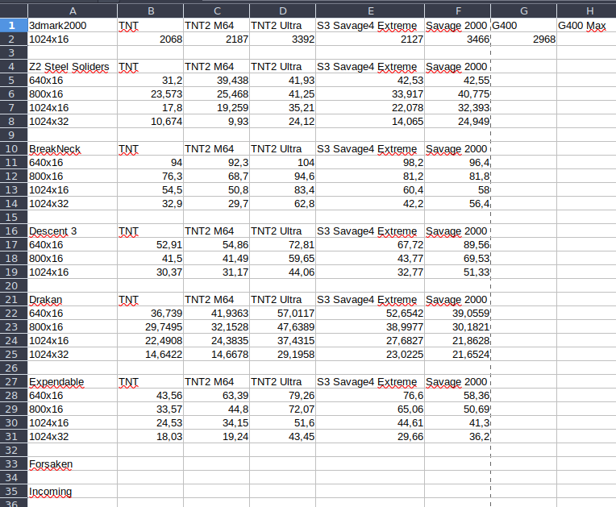Screen dimensions: 616x507
Task: Click the 'Expendable' title cell
Action: pos(73,382)
